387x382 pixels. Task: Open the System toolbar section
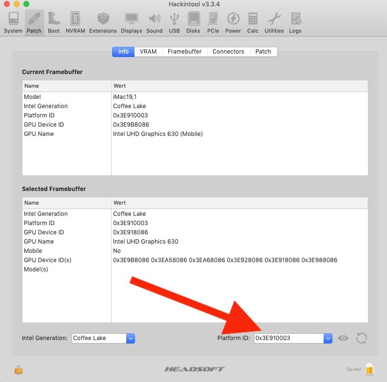point(13,23)
